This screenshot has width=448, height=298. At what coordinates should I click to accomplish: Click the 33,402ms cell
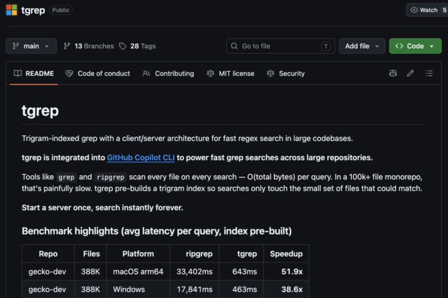pos(195,271)
